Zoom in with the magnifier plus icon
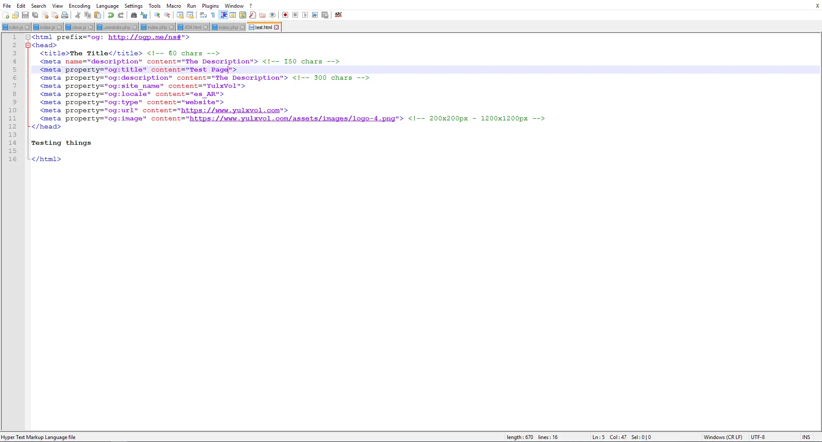Viewport: 822px width, 442px height. [x=157, y=15]
